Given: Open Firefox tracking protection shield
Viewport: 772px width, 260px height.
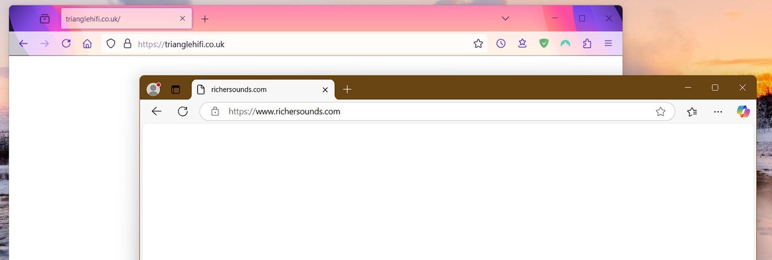Looking at the screenshot, I should click(x=110, y=43).
